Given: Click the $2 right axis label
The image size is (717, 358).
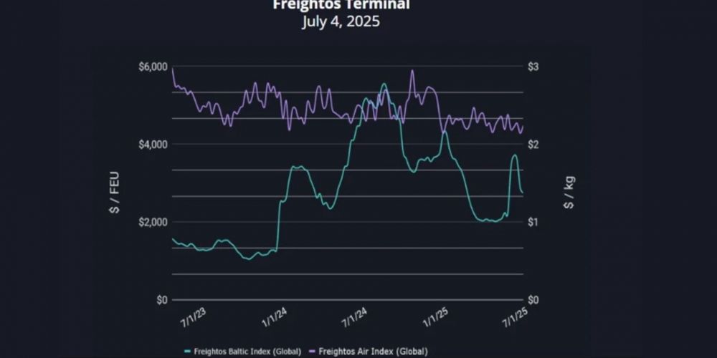Looking at the screenshot, I should (x=533, y=145).
